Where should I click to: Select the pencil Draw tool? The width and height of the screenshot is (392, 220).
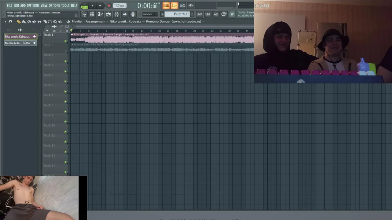coord(19,22)
